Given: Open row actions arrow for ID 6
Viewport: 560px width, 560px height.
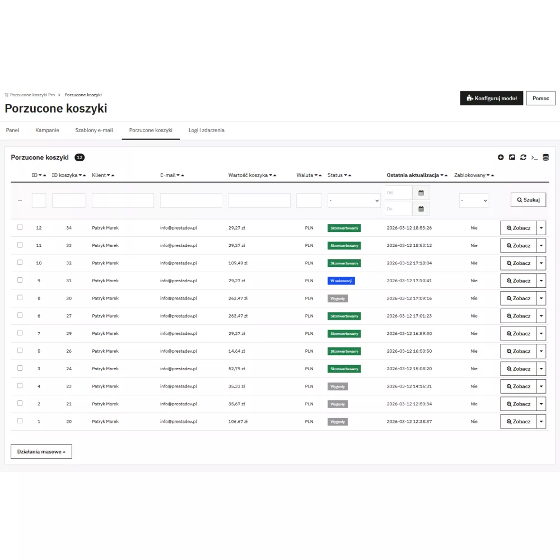Looking at the screenshot, I should (x=541, y=316).
